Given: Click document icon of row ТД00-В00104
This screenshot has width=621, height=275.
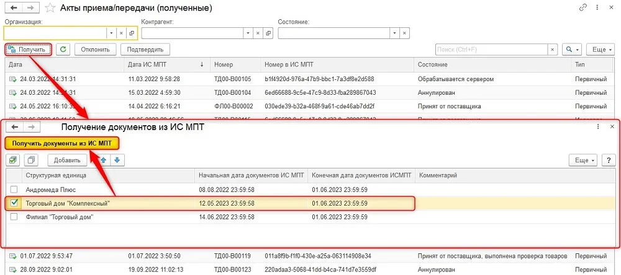Looking at the screenshot, I should pyautogui.click(x=12, y=93).
